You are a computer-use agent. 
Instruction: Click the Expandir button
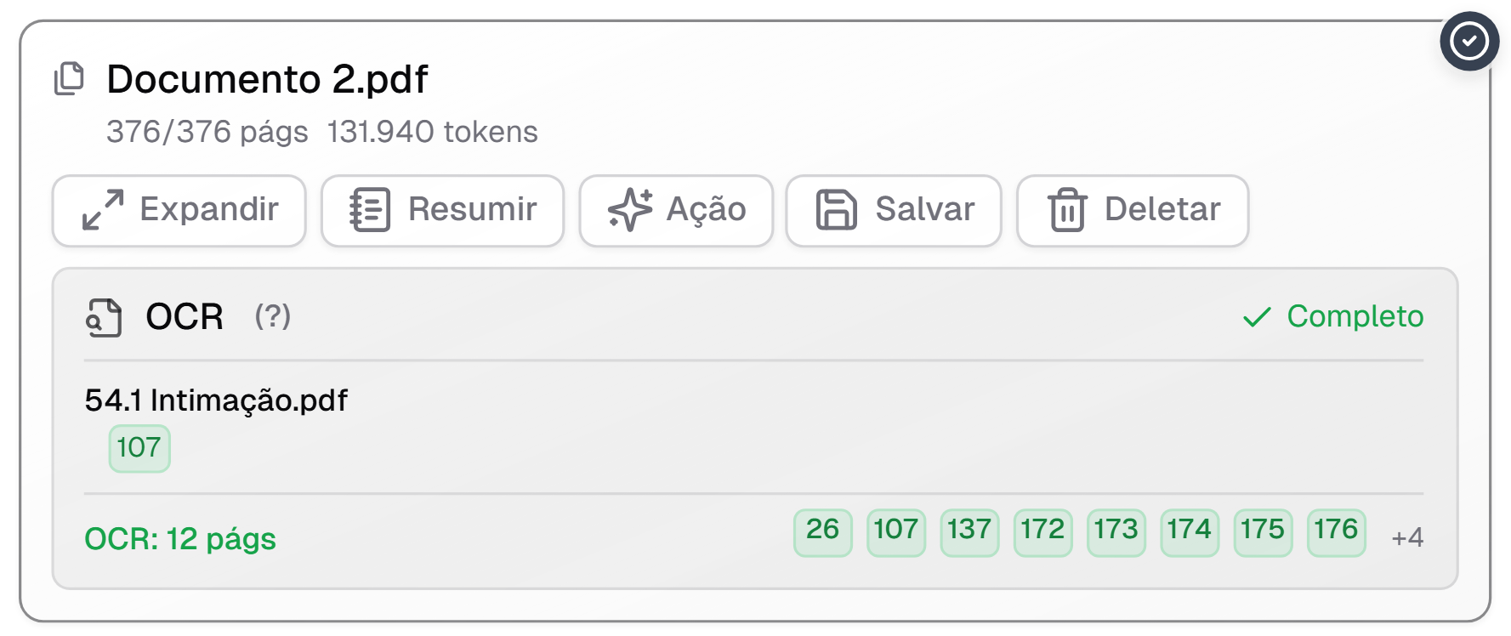(179, 210)
